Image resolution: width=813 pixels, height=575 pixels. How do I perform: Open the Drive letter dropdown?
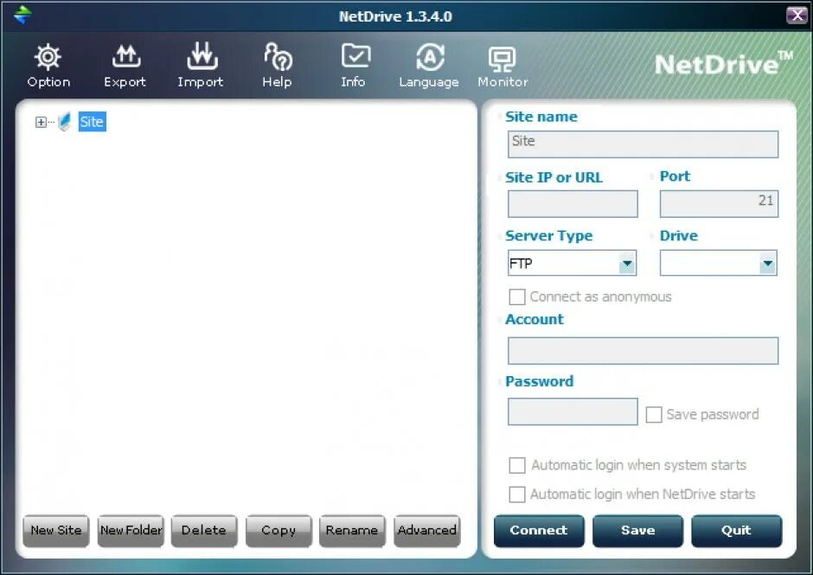(767, 264)
